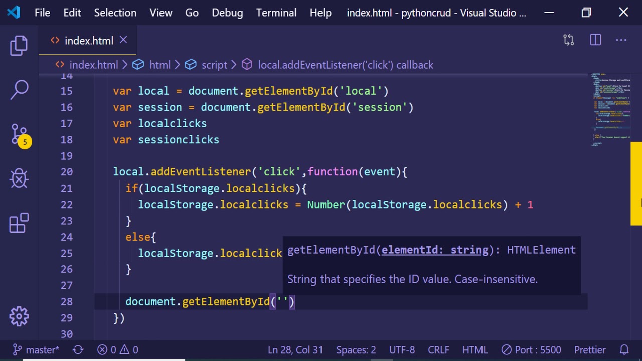Open the Explorer view in activity bar
Viewport: 642px width, 361px height.
(x=19, y=46)
